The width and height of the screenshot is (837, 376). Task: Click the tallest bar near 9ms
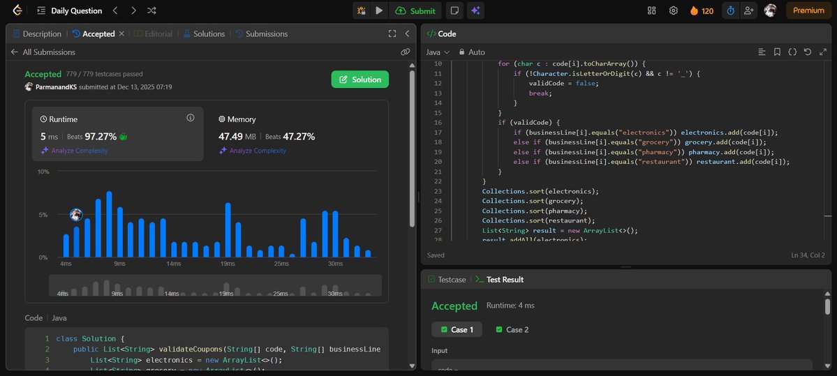coord(109,224)
